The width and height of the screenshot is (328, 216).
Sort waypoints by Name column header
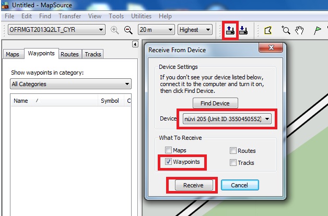coord(54,101)
